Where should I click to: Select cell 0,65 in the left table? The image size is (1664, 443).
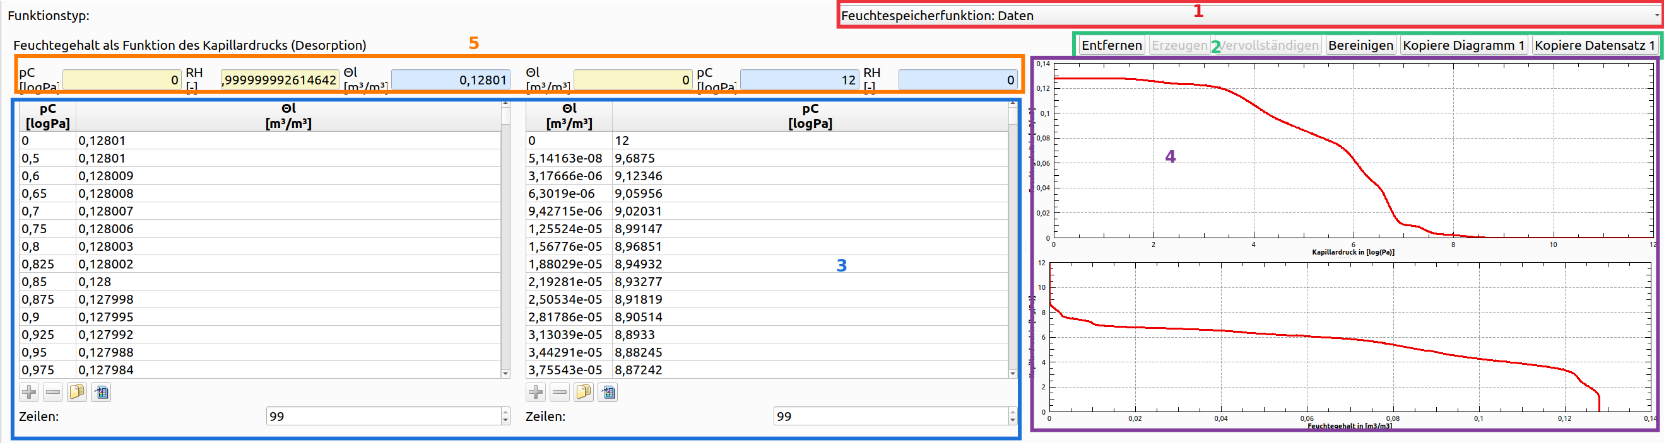pyautogui.click(x=48, y=193)
